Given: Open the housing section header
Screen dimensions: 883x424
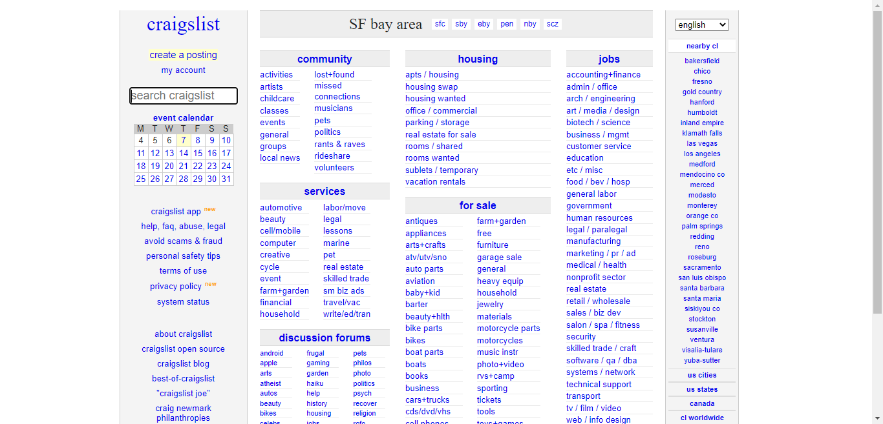Looking at the screenshot, I should (x=478, y=59).
